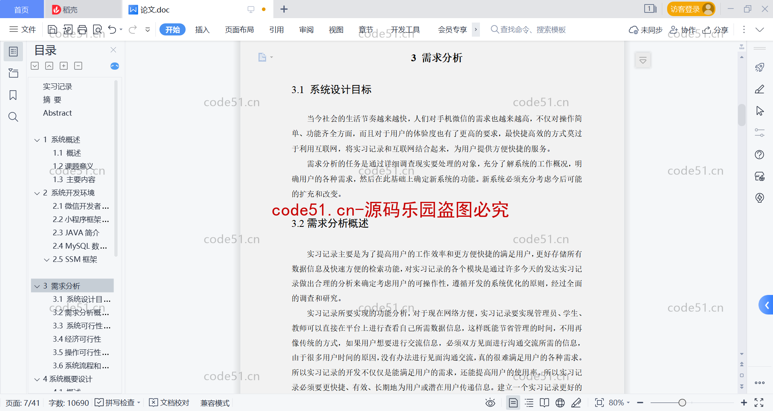
Task: Switch to page layout view icon
Action: [x=513, y=403]
